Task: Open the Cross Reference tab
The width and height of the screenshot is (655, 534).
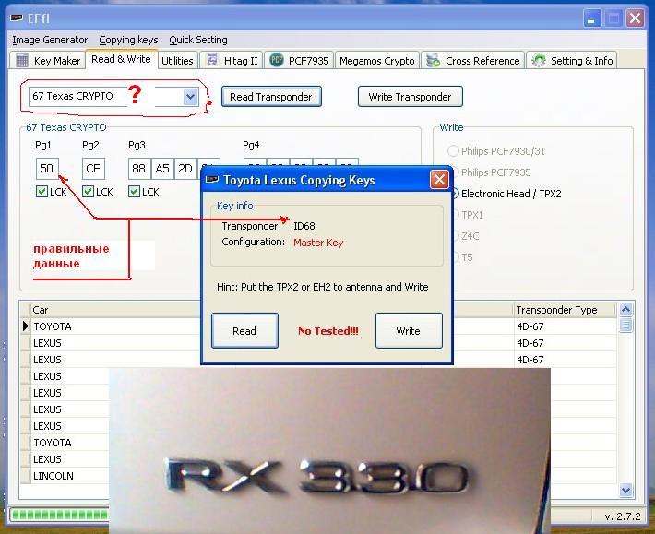Action: click(473, 61)
